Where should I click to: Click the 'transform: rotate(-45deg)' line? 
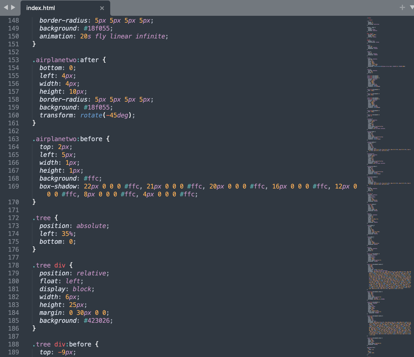pos(87,115)
